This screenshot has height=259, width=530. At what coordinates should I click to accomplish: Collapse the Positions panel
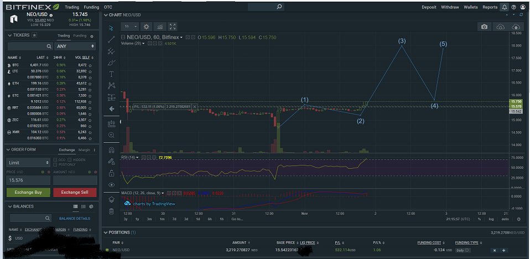click(x=106, y=232)
